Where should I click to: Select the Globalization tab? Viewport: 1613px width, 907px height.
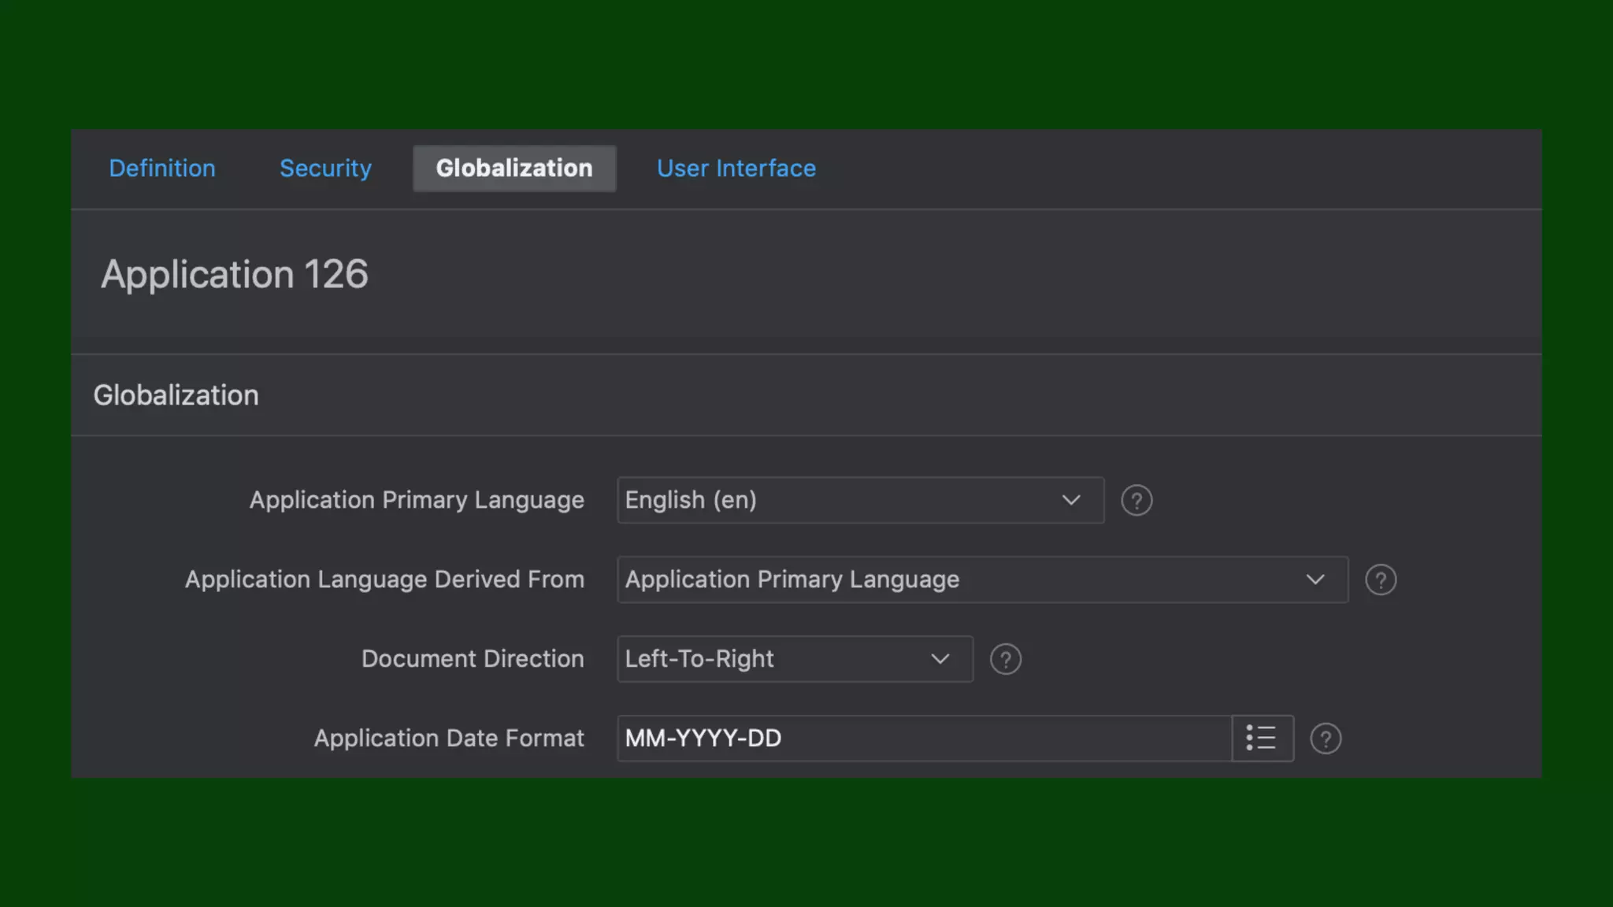(514, 168)
